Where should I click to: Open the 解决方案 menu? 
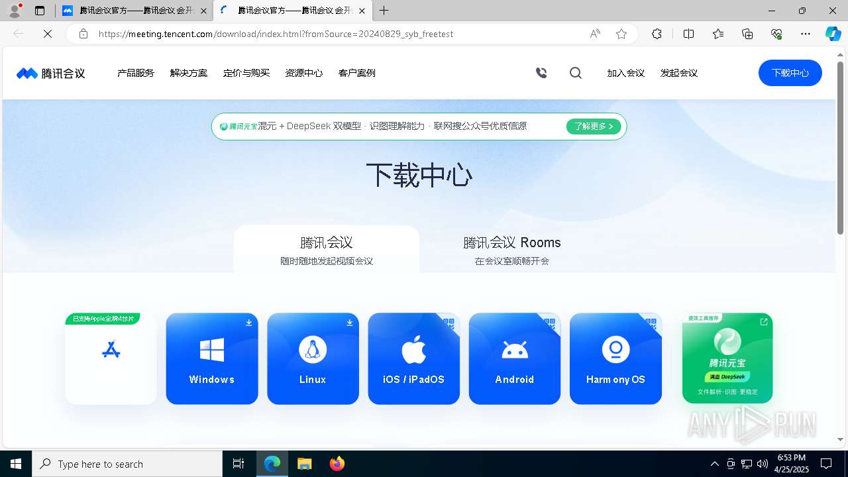pos(189,73)
